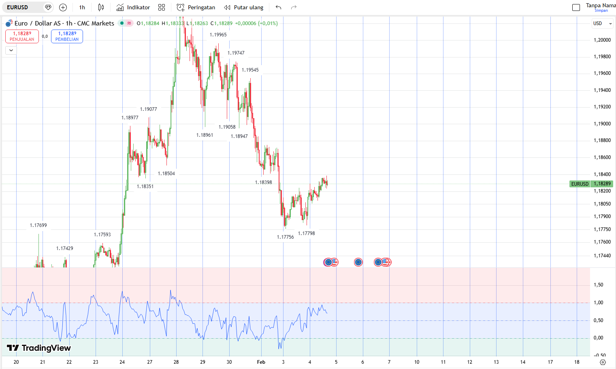
Task: Open the Indikator menu
Action: tap(133, 7)
